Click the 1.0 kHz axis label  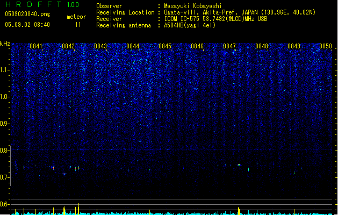pyautogui.click(x=4, y=97)
